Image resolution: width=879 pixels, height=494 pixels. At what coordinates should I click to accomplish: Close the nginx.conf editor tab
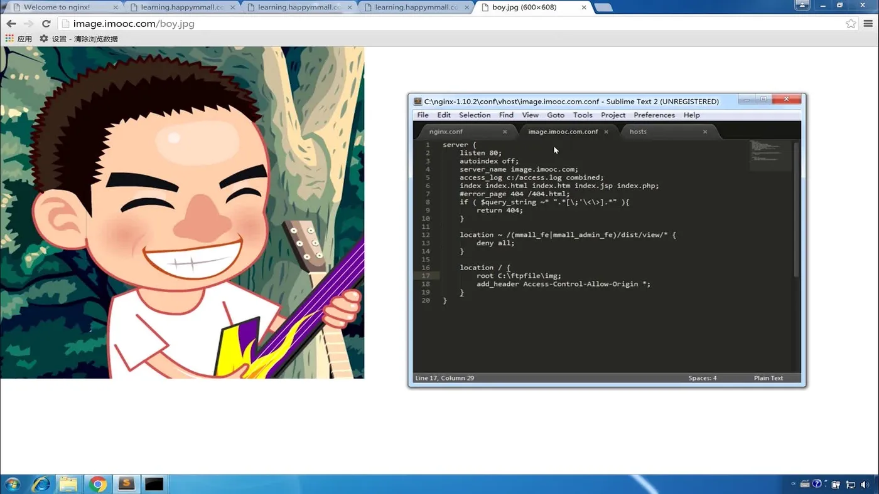pyautogui.click(x=505, y=132)
